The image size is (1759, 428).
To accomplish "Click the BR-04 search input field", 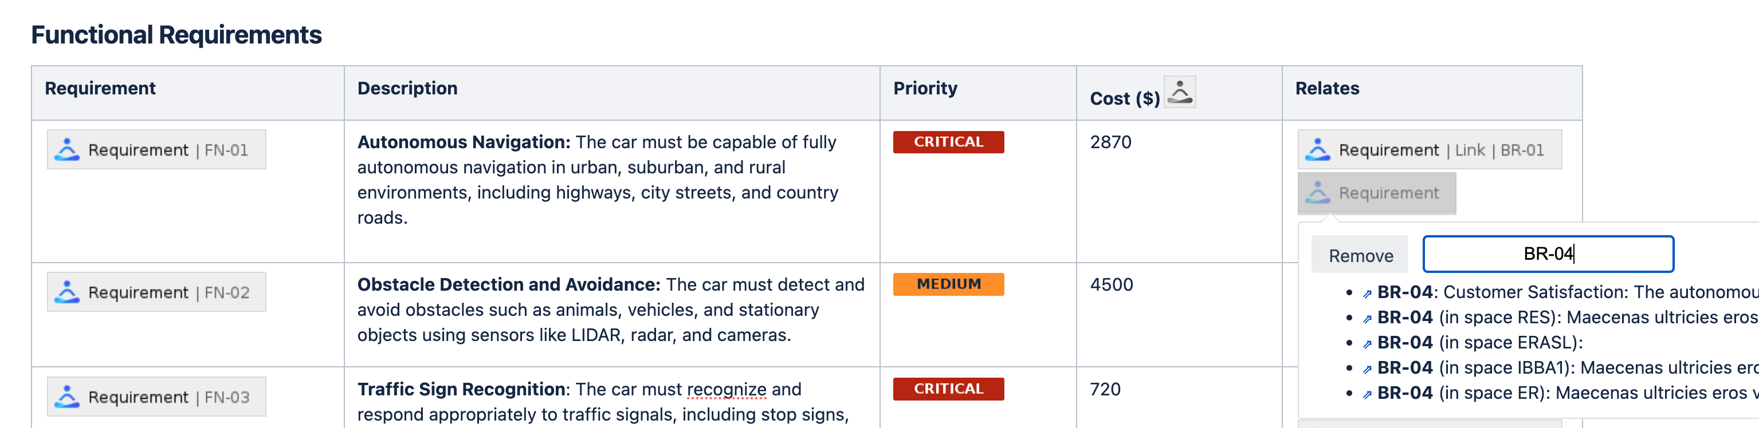I will [x=1548, y=254].
